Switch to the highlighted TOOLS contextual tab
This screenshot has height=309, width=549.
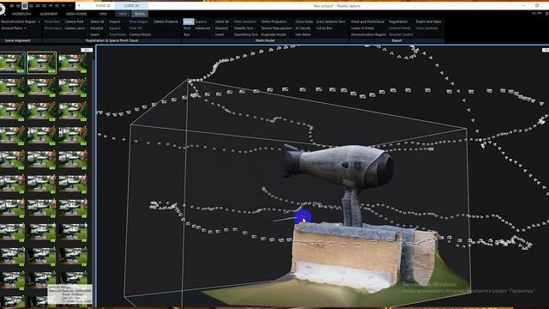pos(139,14)
